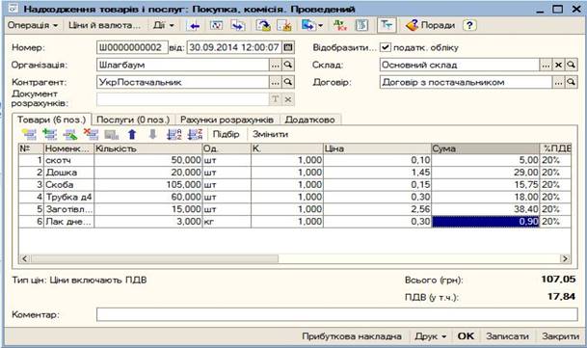This screenshot has height=348, width=587.
Task: Open Склад selection ellipsis button
Action: click(546, 65)
